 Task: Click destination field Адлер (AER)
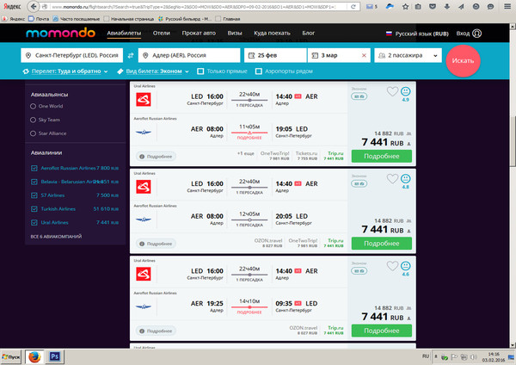coord(189,55)
